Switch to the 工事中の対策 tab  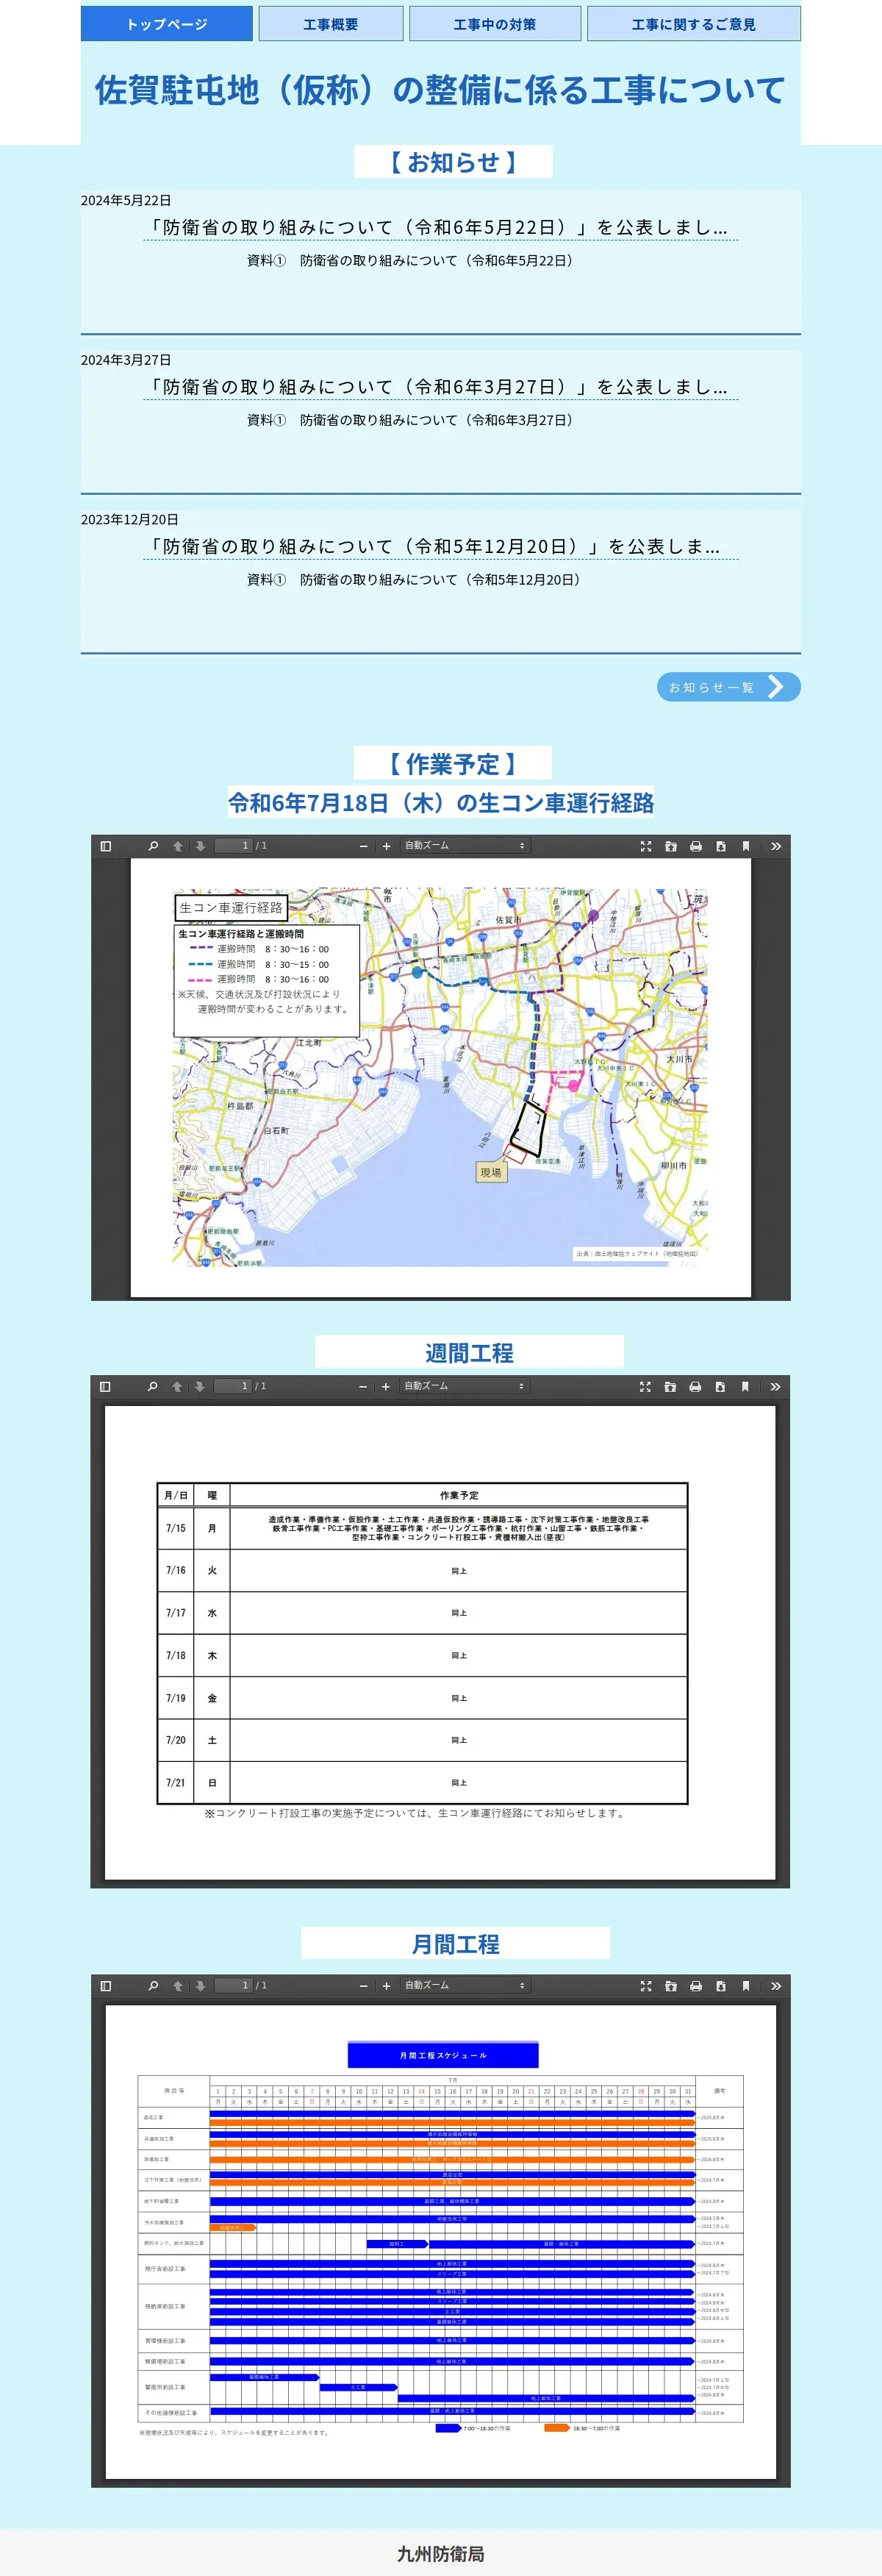coord(495,24)
